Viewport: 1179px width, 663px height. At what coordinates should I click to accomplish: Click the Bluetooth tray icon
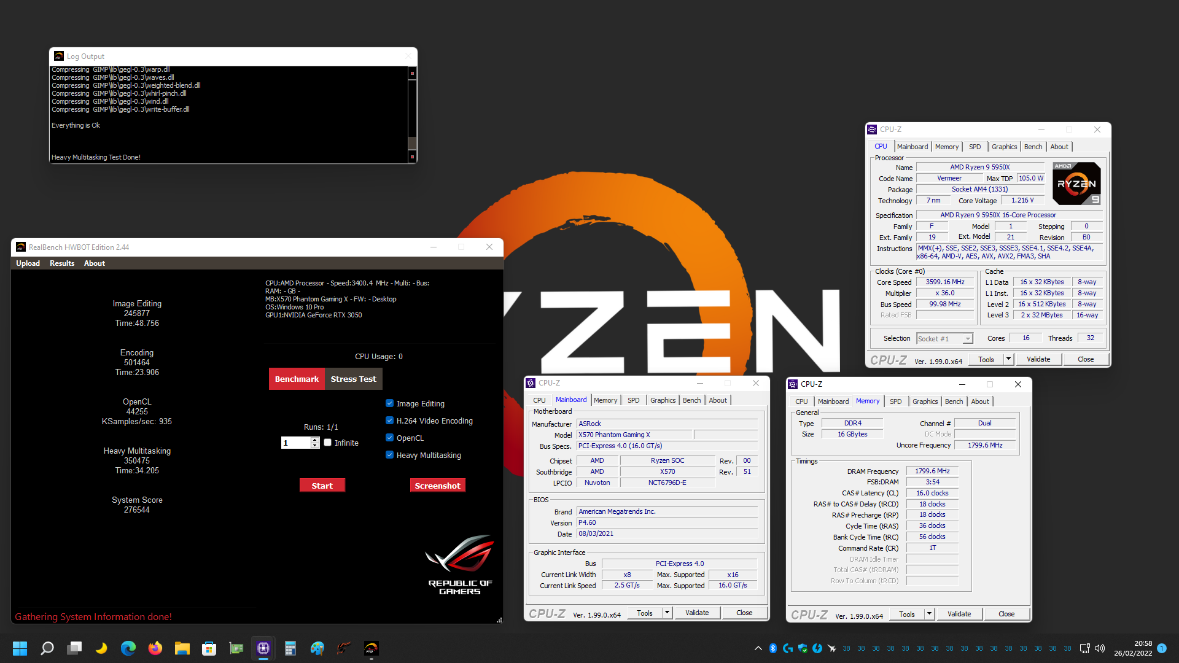[x=773, y=648]
